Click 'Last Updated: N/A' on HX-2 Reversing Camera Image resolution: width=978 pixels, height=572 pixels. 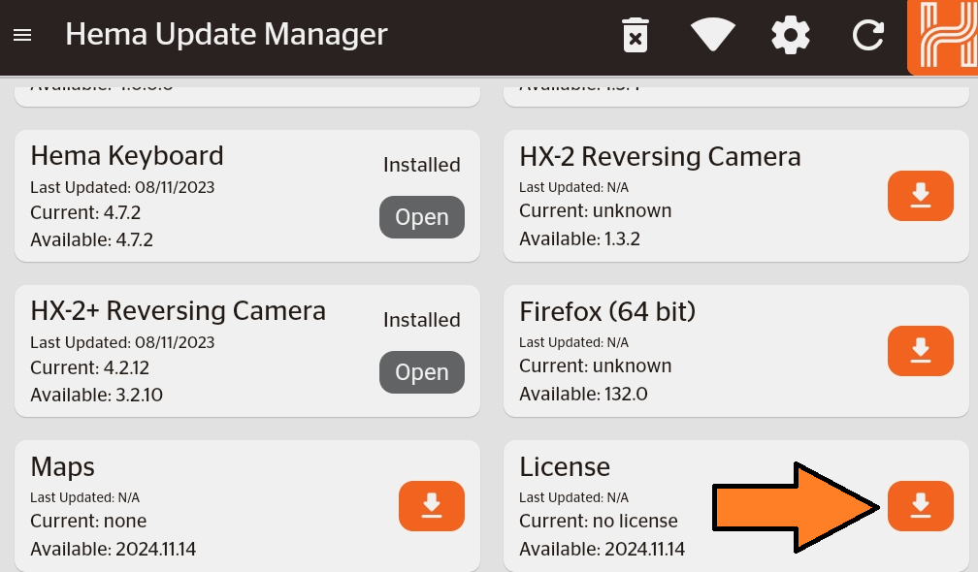tap(573, 187)
